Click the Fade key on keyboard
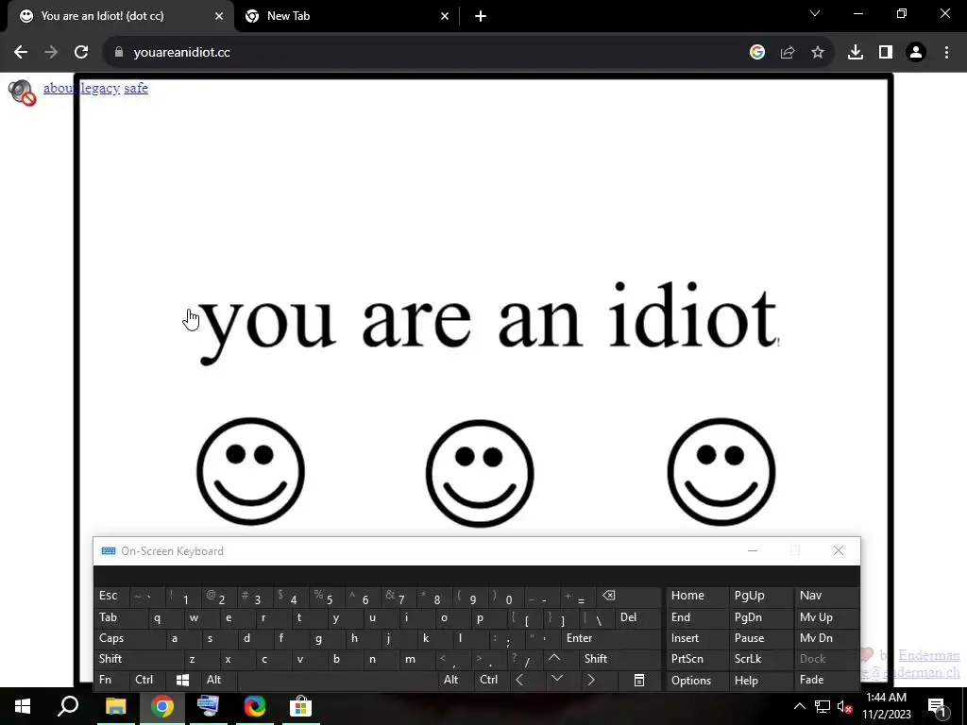Image resolution: width=967 pixels, height=725 pixels. [825, 680]
